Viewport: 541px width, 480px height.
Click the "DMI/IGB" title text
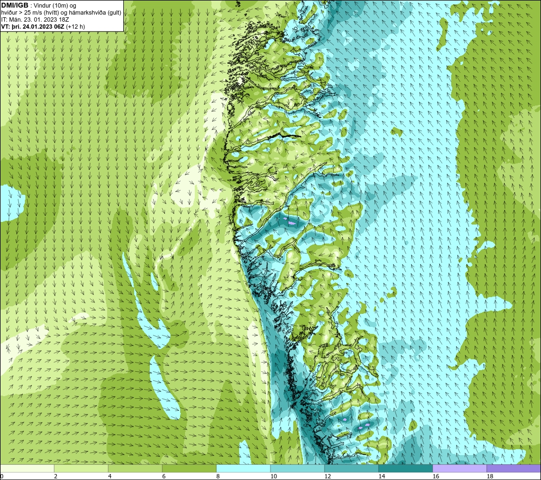tap(15, 5)
